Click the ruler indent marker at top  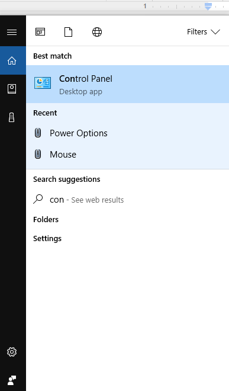pyautogui.click(x=208, y=7)
